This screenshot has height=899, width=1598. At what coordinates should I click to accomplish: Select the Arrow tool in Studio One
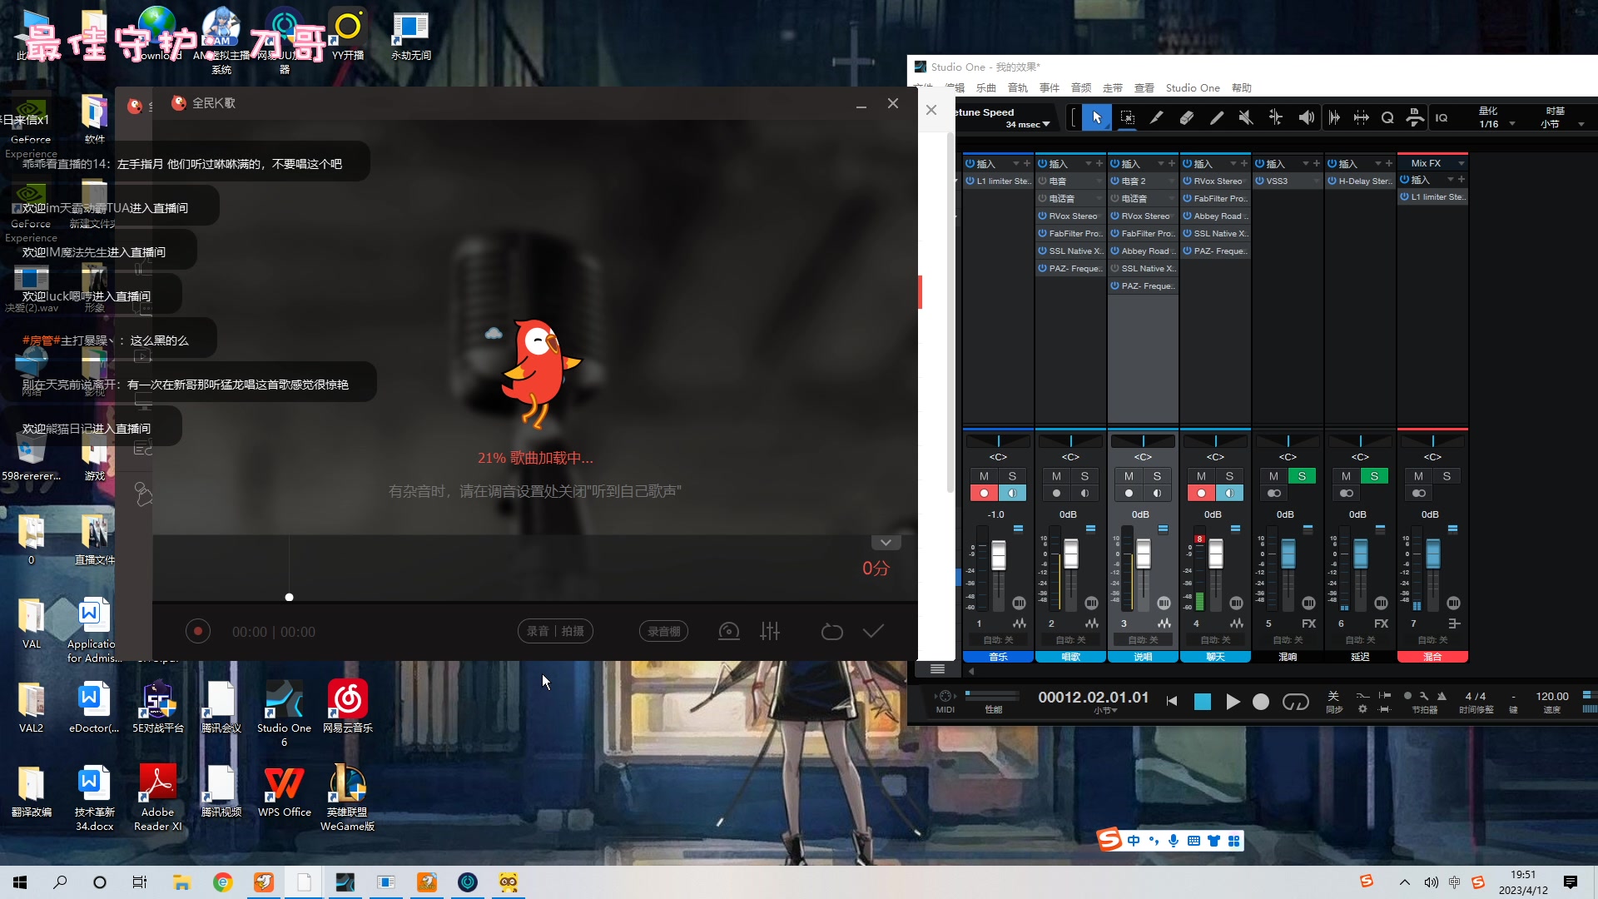1096,118
